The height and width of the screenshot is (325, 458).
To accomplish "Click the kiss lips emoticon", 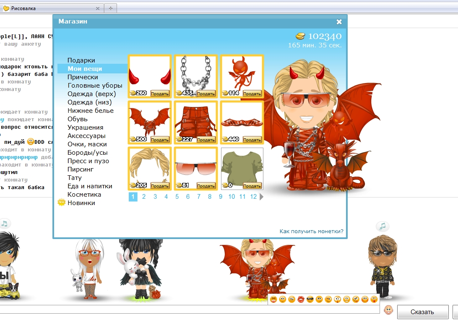I will [301, 299].
